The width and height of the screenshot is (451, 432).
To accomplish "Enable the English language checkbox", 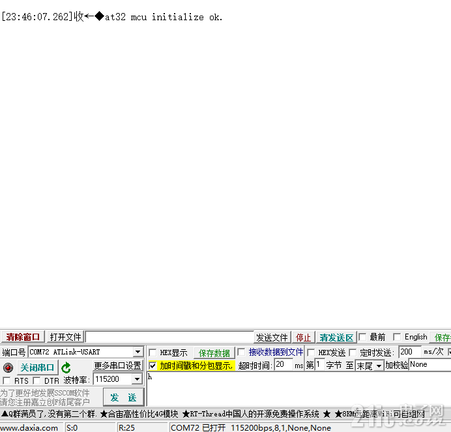I will tap(397, 336).
